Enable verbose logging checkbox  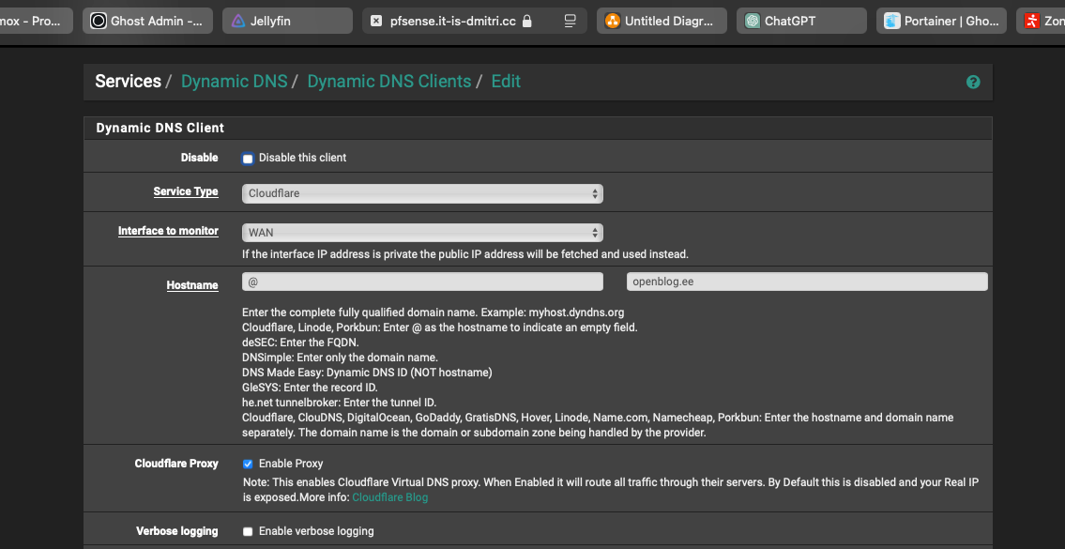point(248,531)
